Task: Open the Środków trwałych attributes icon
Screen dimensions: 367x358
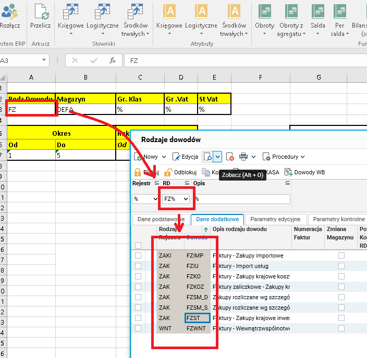Action: [x=234, y=11]
